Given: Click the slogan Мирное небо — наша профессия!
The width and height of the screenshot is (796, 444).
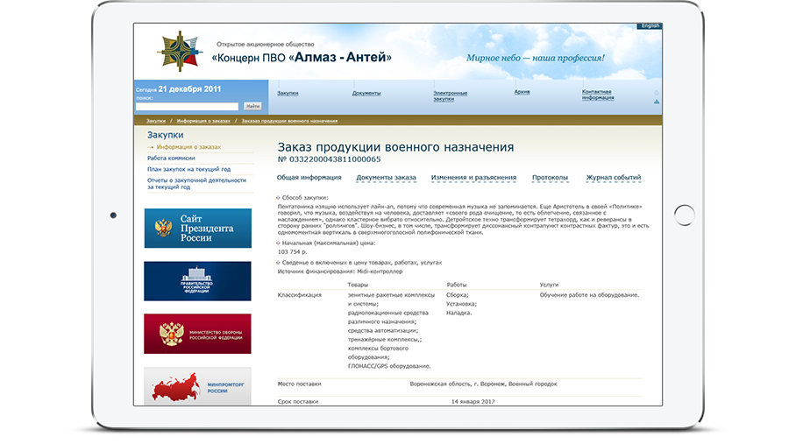Looking at the screenshot, I should 536,58.
